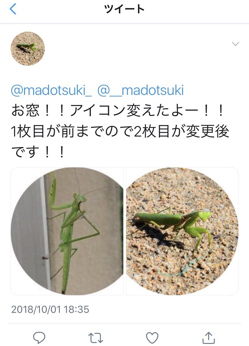The image size is (249, 346).
Task: Tap the ツイート header title
Action: coord(124,9)
